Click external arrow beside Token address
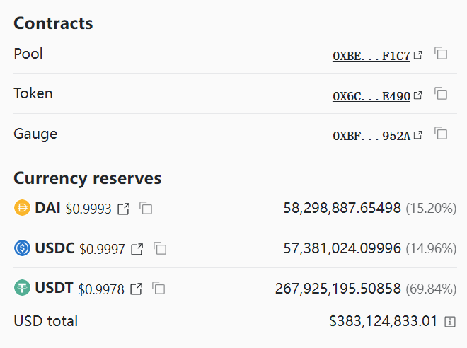Screen dimensions: 467x348 point(418,95)
